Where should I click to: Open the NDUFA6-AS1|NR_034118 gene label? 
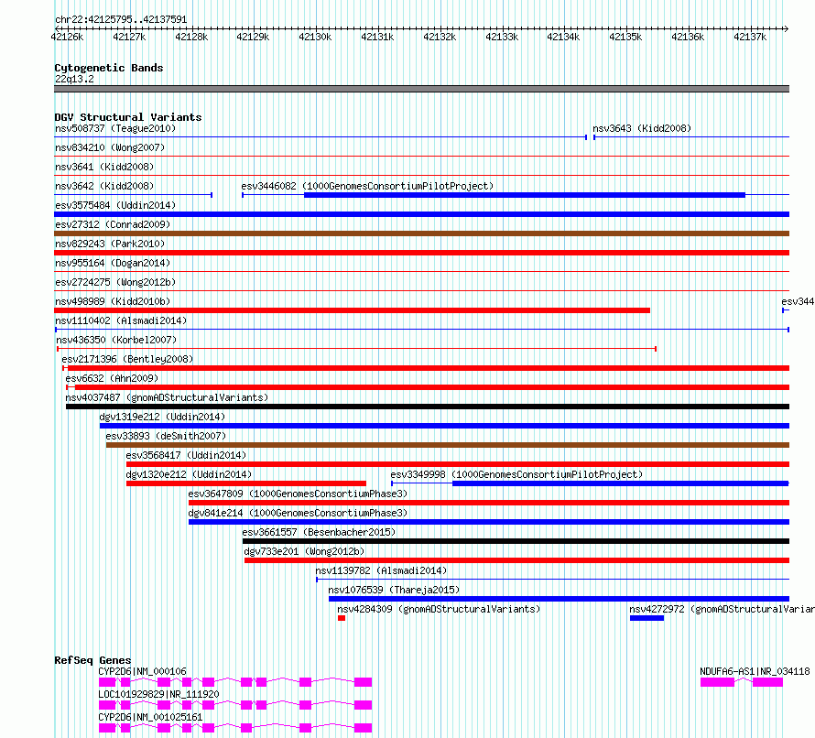755,671
